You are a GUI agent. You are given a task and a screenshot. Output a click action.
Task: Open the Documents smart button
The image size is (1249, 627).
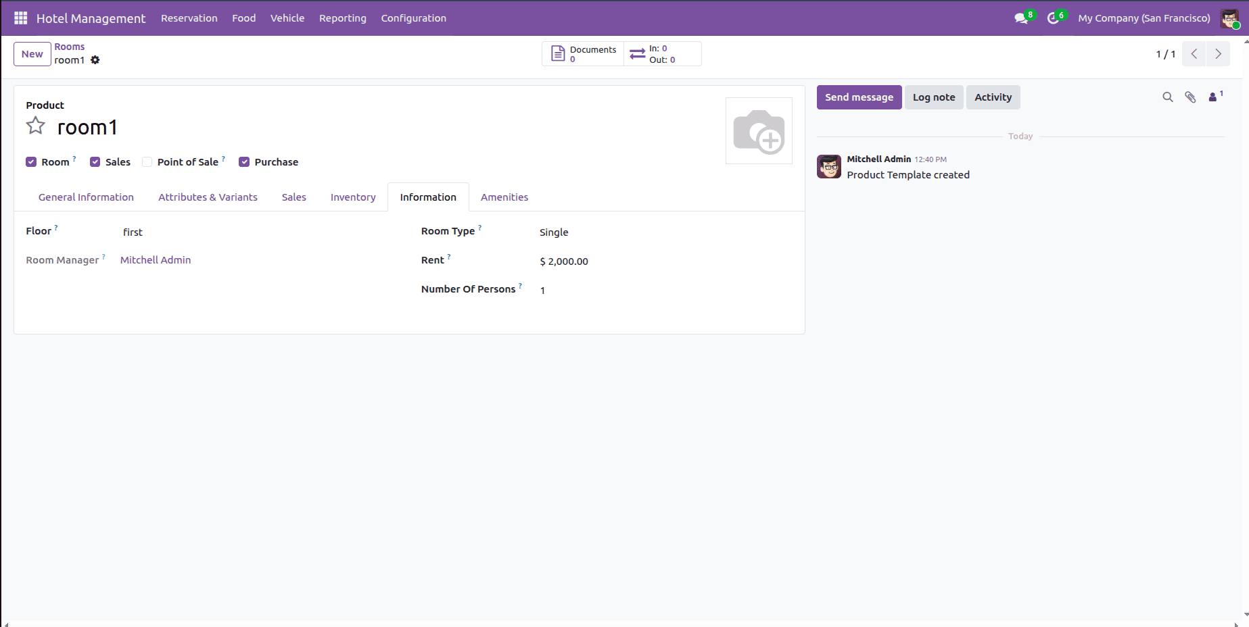coord(583,54)
